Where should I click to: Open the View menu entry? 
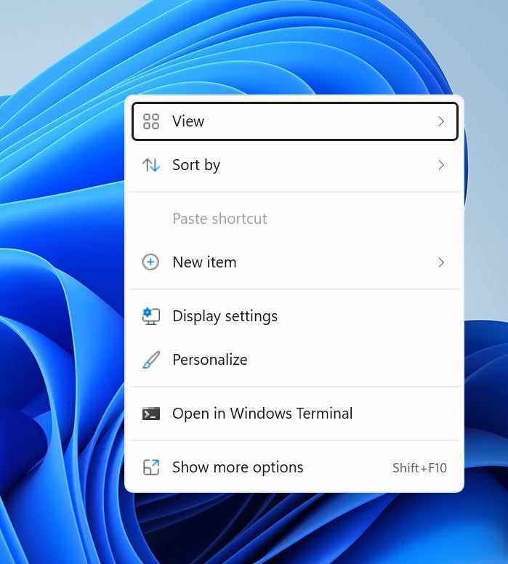click(x=294, y=121)
